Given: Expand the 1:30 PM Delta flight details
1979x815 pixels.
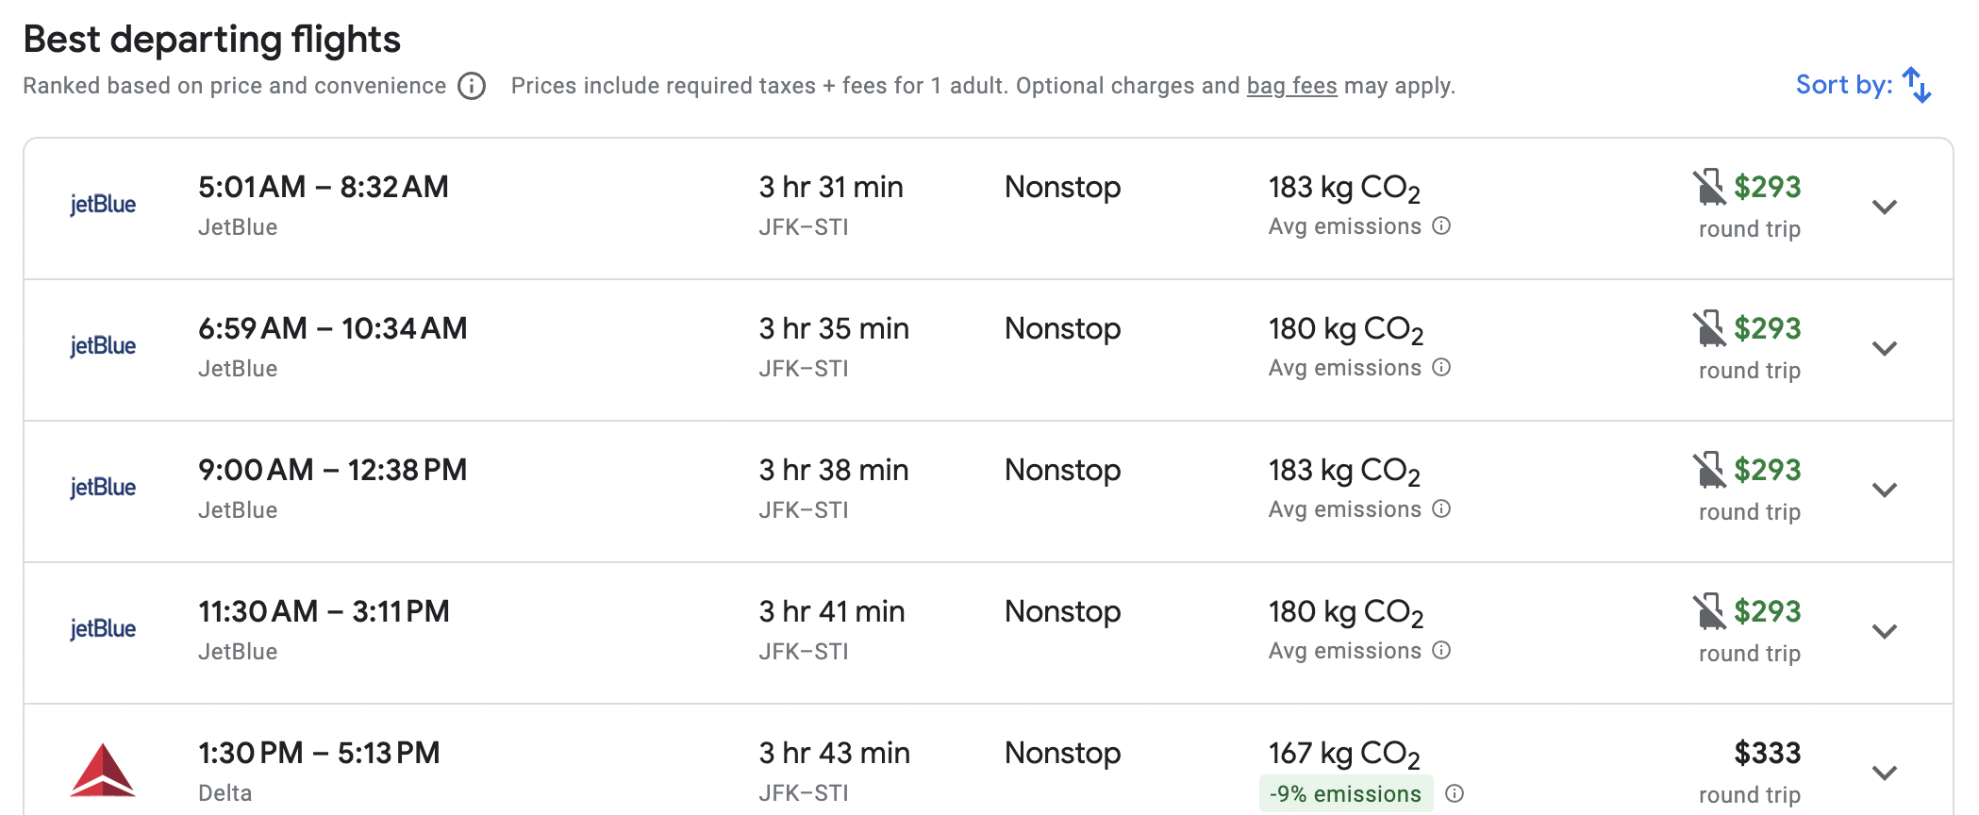Looking at the screenshot, I should pyautogui.click(x=1885, y=773).
